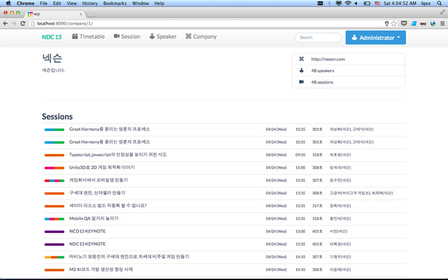This screenshot has height=280, width=448.
Task: Click the first Great Harmony session row
Action: (x=224, y=129)
